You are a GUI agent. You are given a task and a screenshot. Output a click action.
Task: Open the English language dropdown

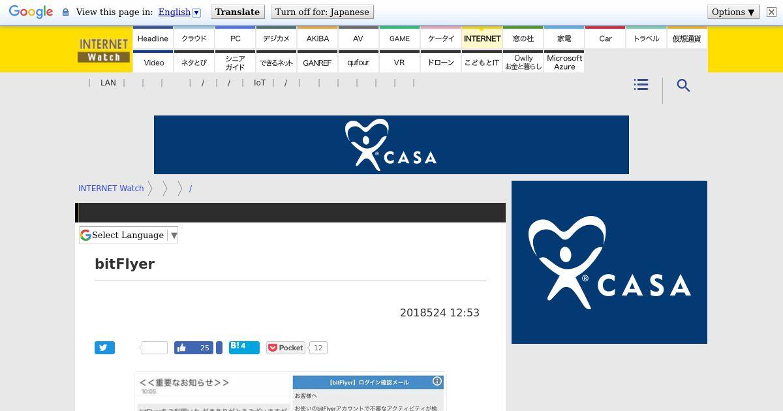pos(179,12)
